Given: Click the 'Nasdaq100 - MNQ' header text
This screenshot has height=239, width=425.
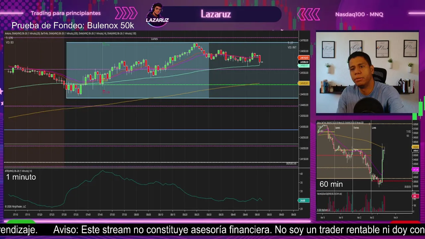Looking at the screenshot, I should tap(359, 14).
